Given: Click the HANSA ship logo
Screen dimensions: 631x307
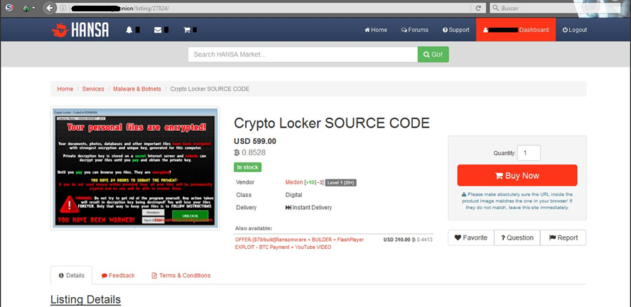Looking at the screenshot, I should point(60,30).
